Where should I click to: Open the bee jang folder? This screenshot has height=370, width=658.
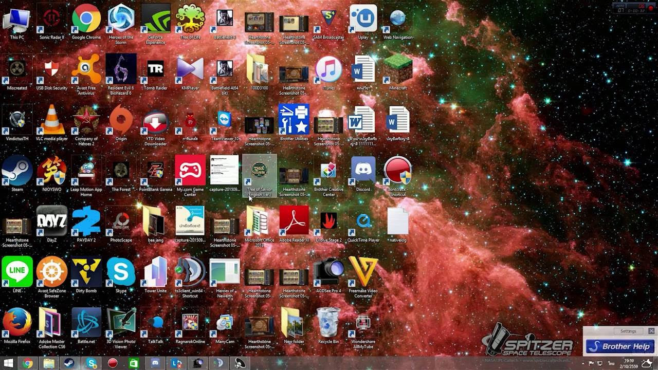point(155,221)
